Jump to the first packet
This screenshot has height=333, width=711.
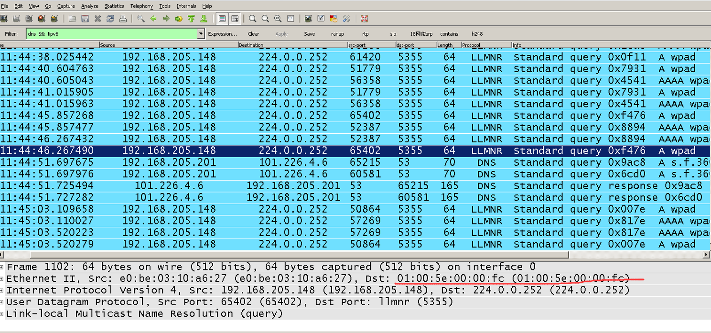coord(191,19)
